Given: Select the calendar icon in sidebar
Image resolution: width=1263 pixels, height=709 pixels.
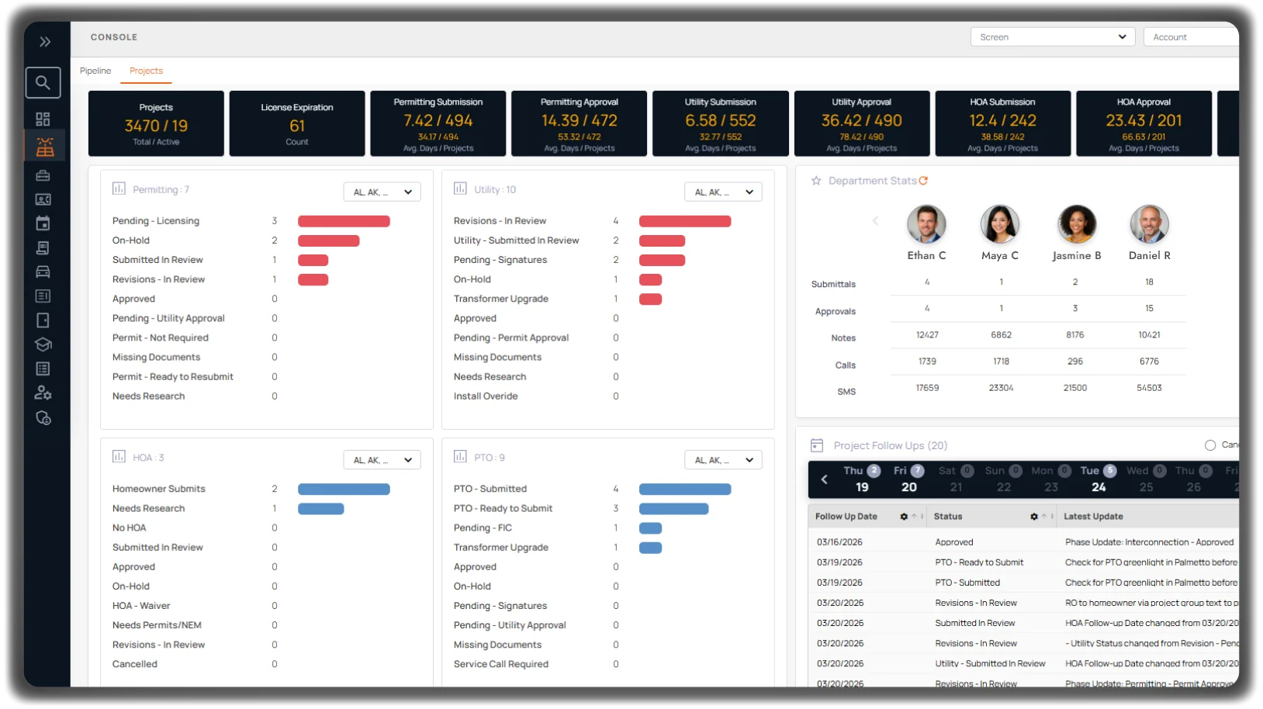Looking at the screenshot, I should point(43,223).
